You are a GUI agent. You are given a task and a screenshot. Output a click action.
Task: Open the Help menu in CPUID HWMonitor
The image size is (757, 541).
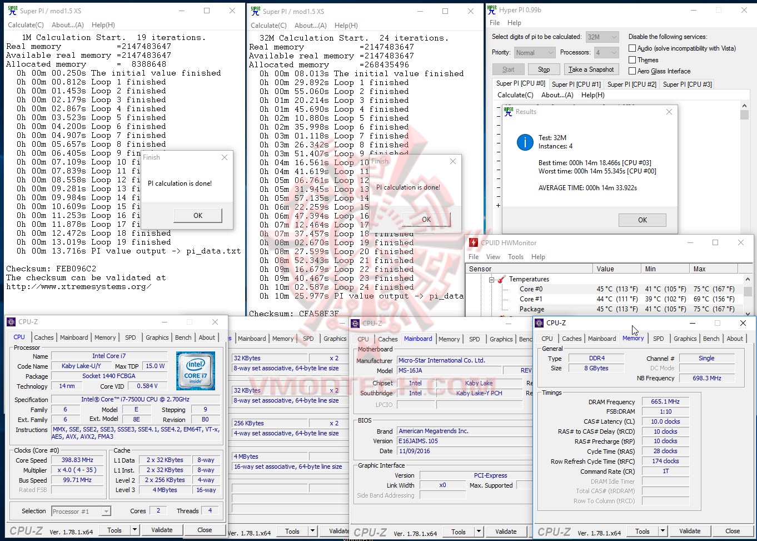pyautogui.click(x=538, y=257)
